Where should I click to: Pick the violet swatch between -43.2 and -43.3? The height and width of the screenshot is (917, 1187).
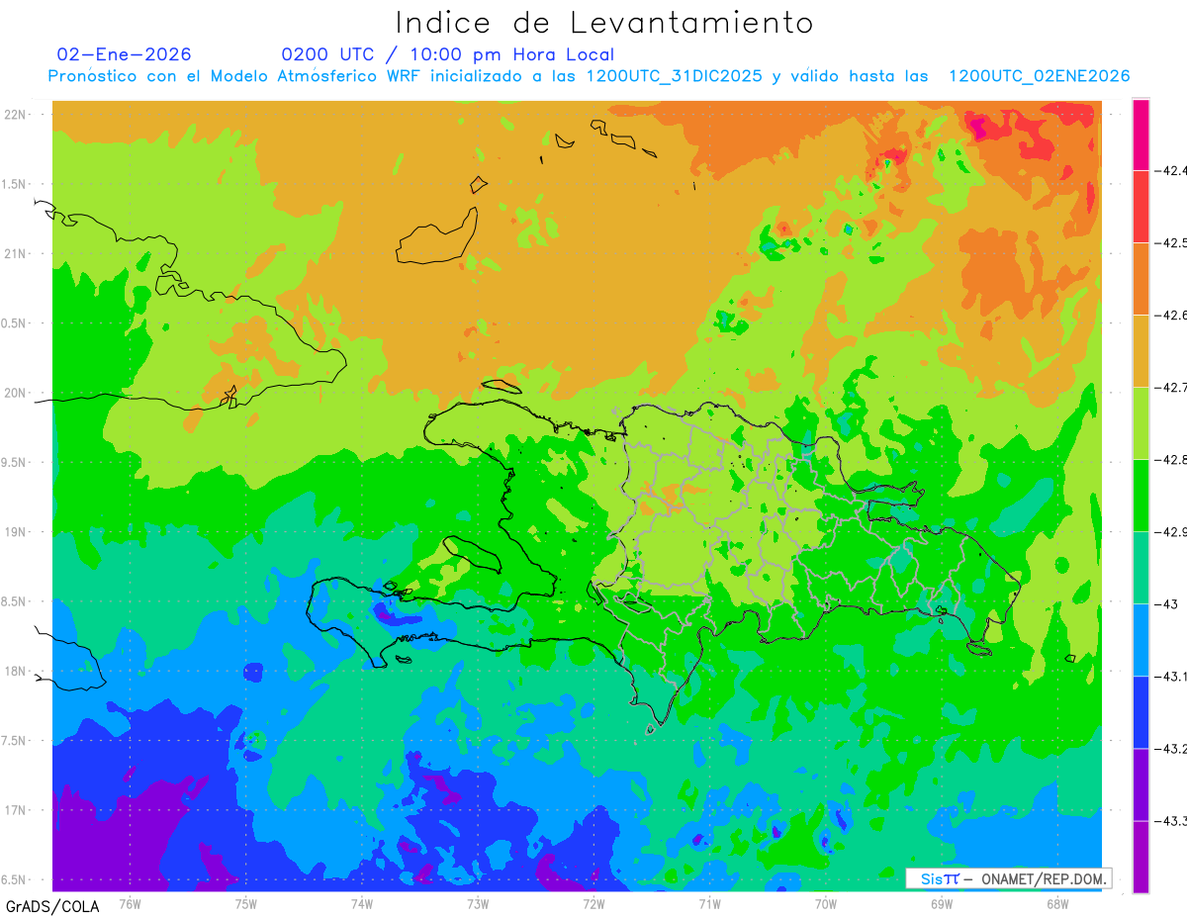1141,784
